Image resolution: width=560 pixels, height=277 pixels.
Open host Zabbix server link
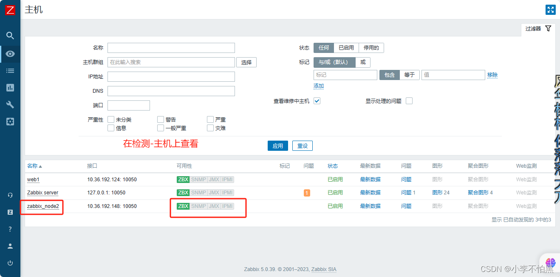[x=42, y=193]
